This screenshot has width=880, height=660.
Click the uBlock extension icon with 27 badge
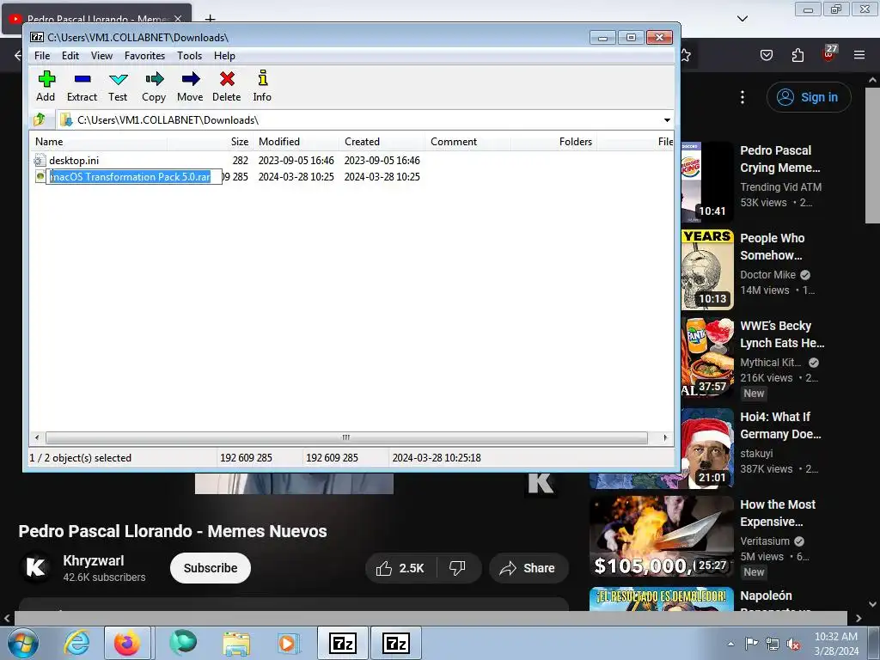pyautogui.click(x=829, y=54)
